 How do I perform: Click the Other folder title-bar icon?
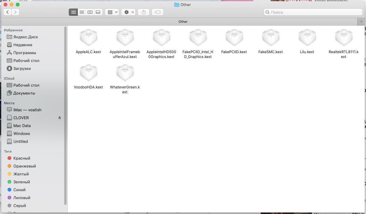[176, 5]
